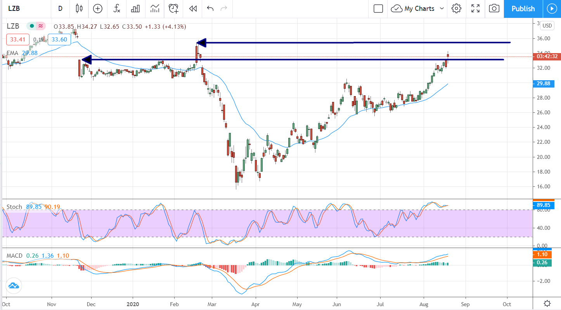Viewport: 561px width, 310px height.
Task: Take a chart snapshot with the camera icon
Action: coord(494,9)
